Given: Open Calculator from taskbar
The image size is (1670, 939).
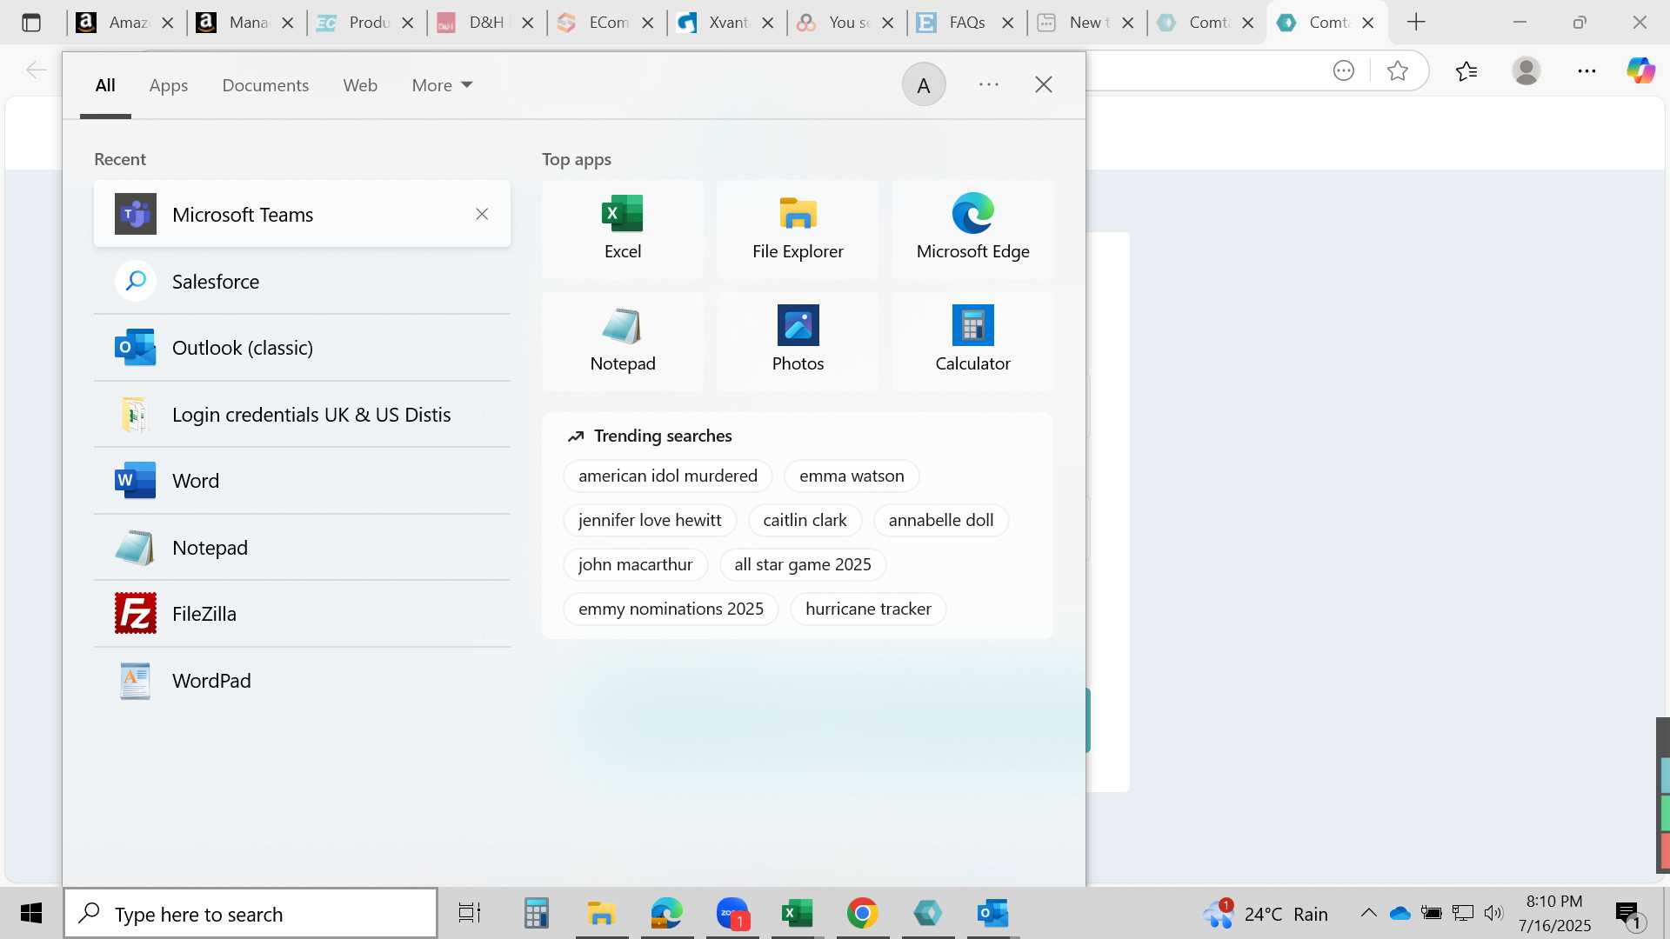Looking at the screenshot, I should pyautogui.click(x=537, y=914).
